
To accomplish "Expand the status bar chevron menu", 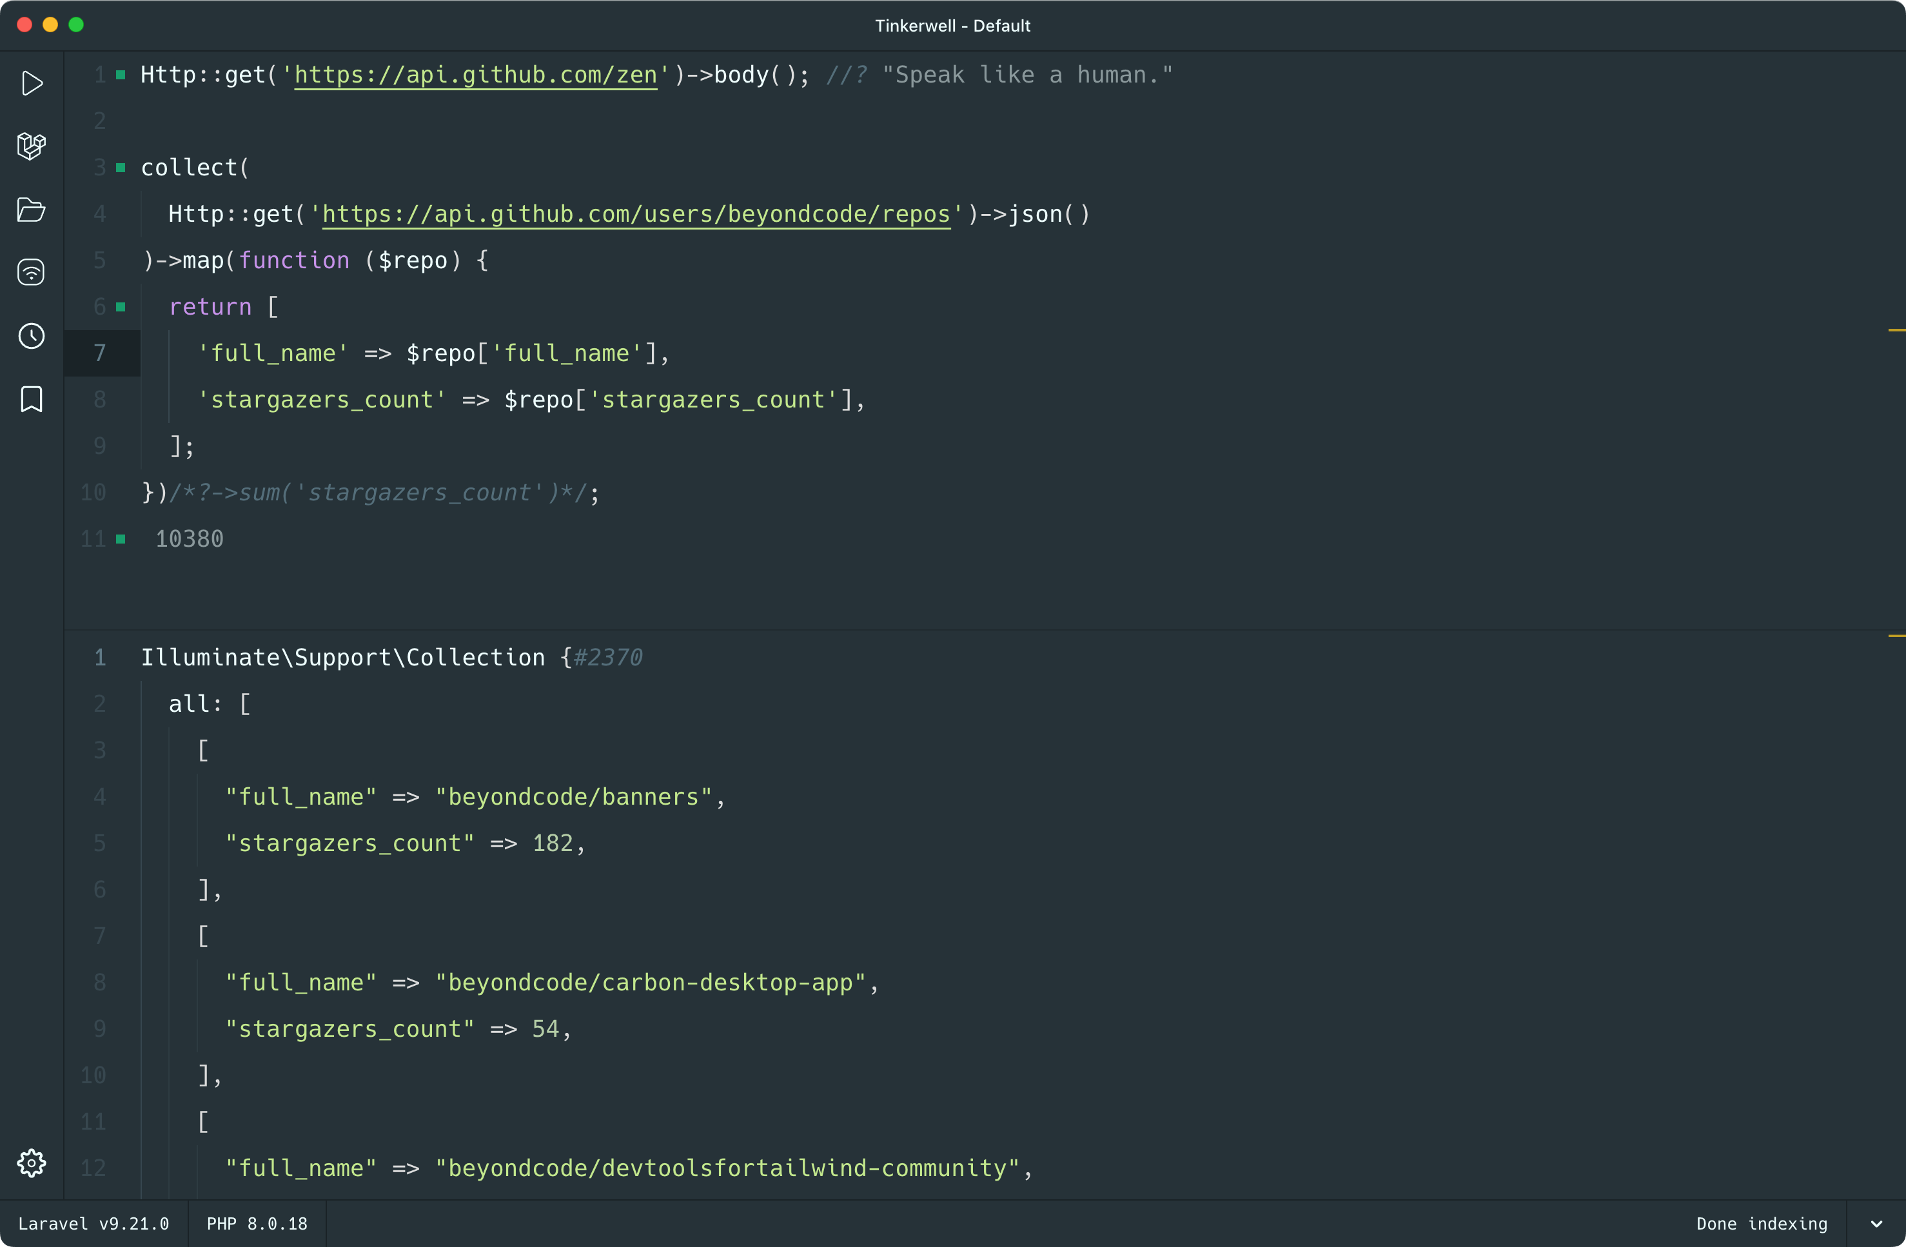I will point(1876,1224).
